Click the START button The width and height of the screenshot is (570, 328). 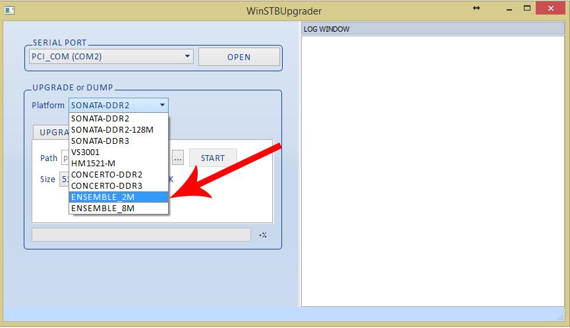[213, 158]
